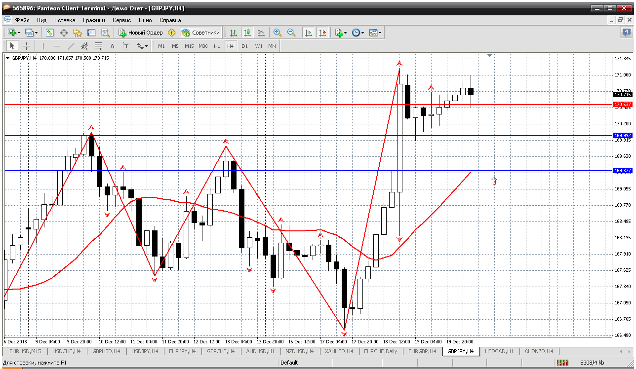Click the blue 169.377 price level label

[x=623, y=171]
